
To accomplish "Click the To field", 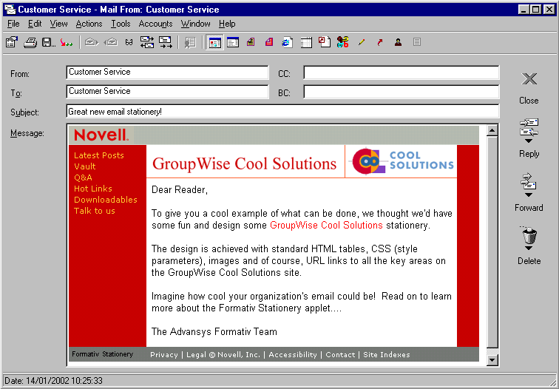I will tap(167, 92).
